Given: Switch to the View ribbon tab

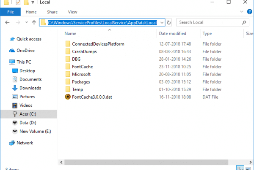Looking at the screenshot, I should pos(72,12).
